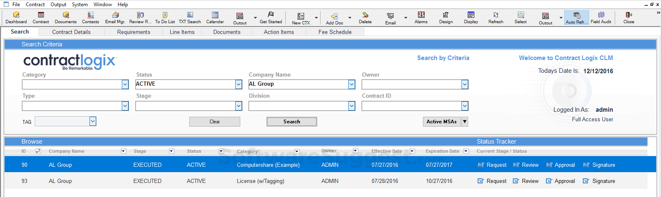The width and height of the screenshot is (662, 197).
Task: Click the Contacts toolbar icon
Action: tap(90, 17)
